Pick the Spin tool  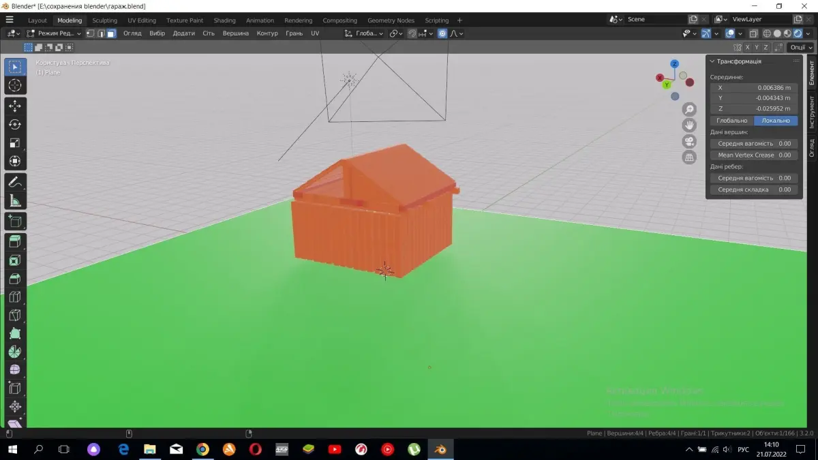point(15,352)
